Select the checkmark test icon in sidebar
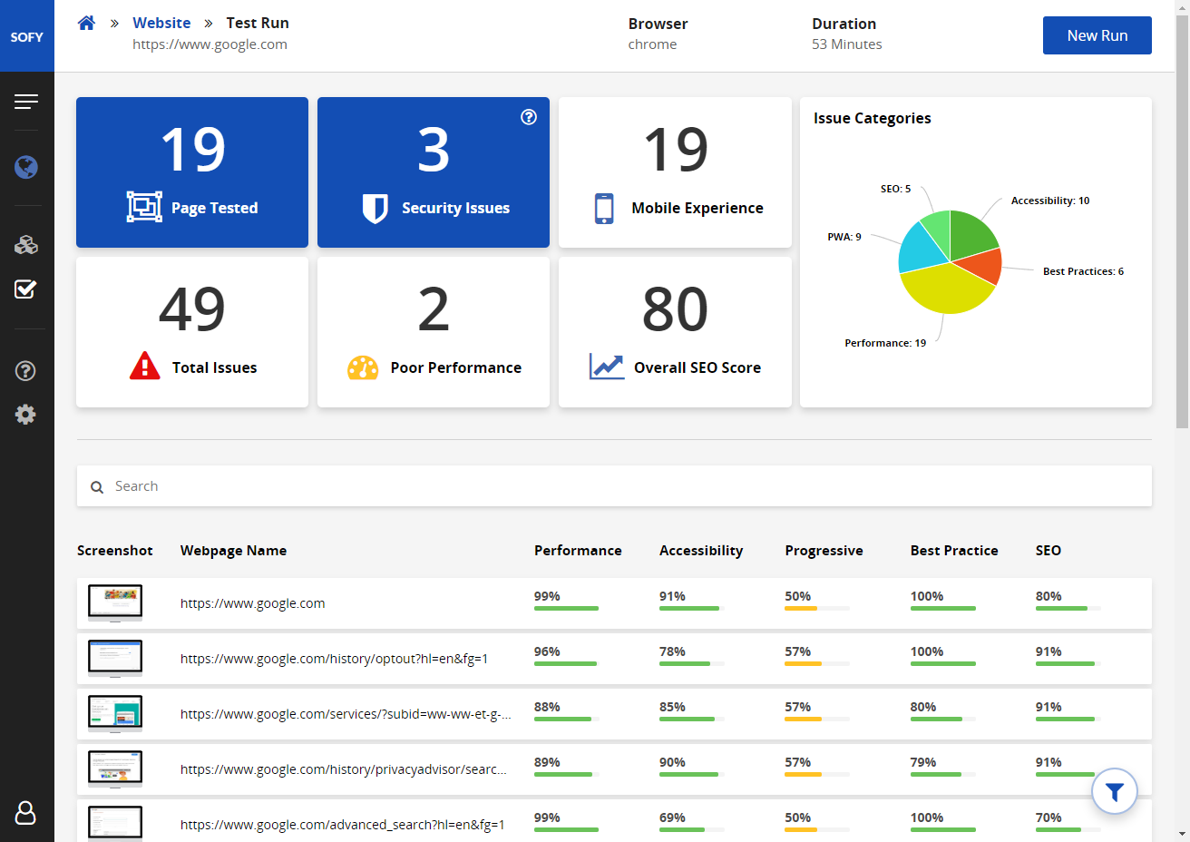1190x842 pixels. pos(26,289)
